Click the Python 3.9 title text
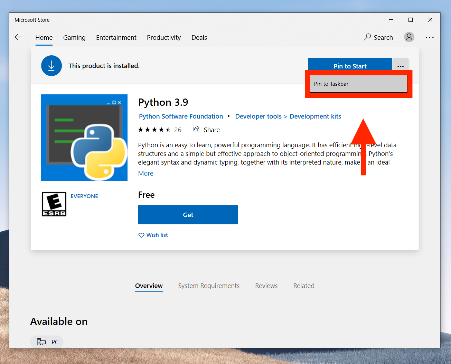This screenshot has width=451, height=364. 163,102
